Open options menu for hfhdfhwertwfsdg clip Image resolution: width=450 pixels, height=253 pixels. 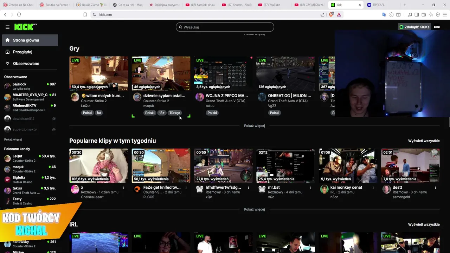[x=248, y=188]
